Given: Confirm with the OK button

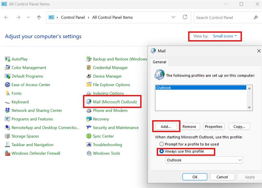Looking at the screenshot, I should (195, 177).
